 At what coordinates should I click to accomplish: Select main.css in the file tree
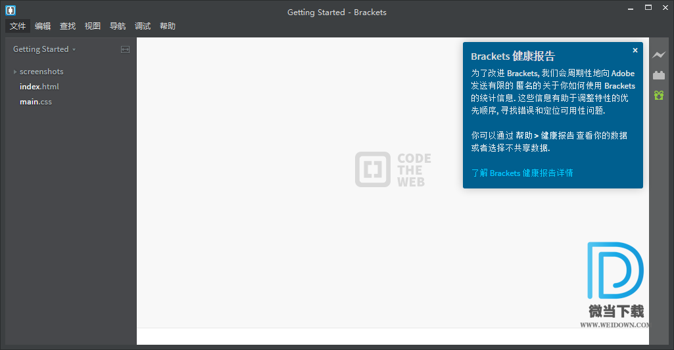pyautogui.click(x=36, y=102)
